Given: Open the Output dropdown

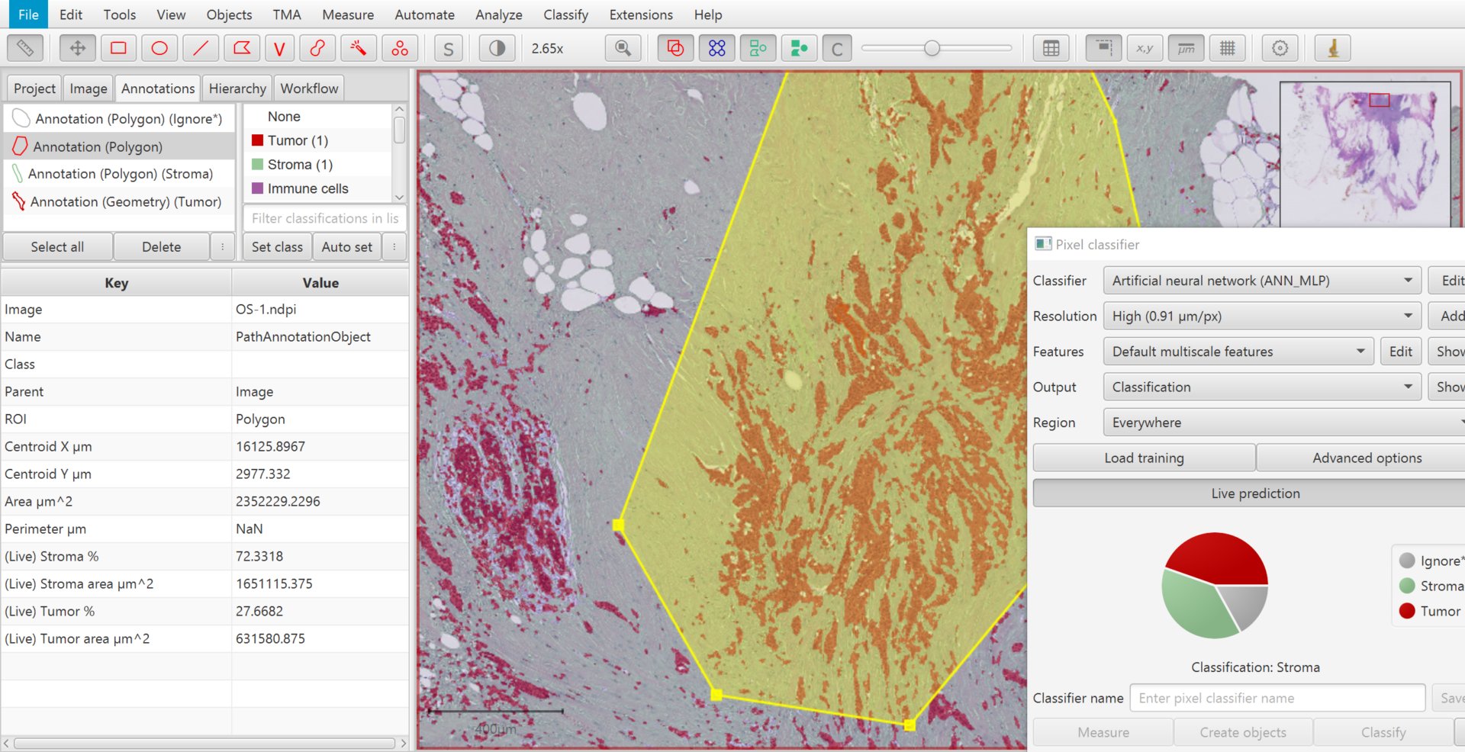Looking at the screenshot, I should click(1262, 387).
